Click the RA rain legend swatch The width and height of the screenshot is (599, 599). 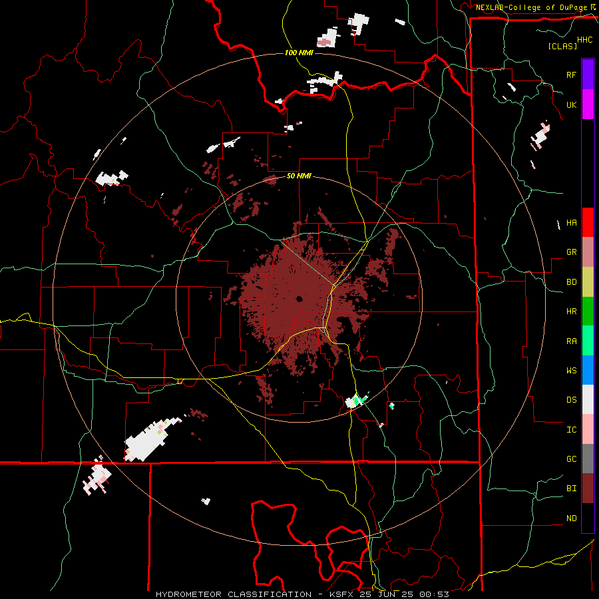coord(588,341)
